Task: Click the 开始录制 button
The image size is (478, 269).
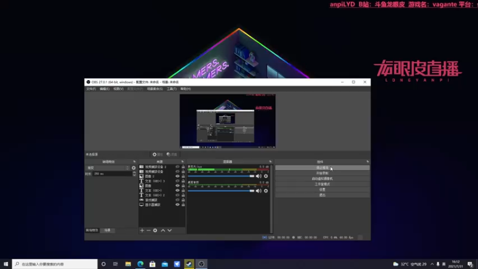Action: point(322,173)
